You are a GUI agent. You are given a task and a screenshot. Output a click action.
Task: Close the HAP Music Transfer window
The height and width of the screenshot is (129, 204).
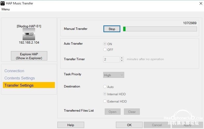click(201, 3)
